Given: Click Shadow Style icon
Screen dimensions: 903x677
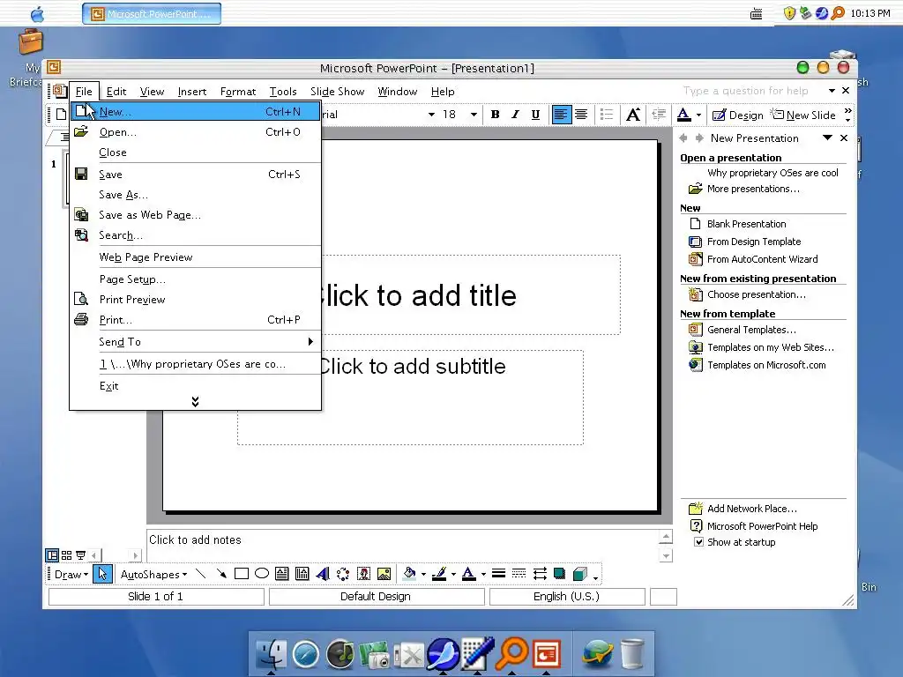Looking at the screenshot, I should pyautogui.click(x=560, y=574).
